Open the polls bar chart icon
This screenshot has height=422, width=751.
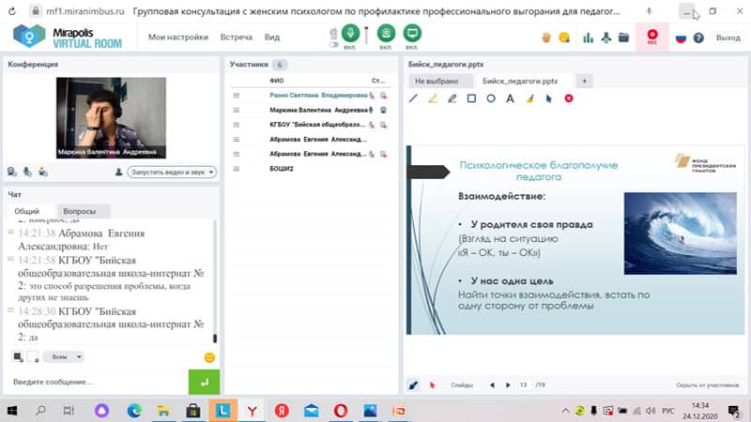pyautogui.click(x=589, y=38)
